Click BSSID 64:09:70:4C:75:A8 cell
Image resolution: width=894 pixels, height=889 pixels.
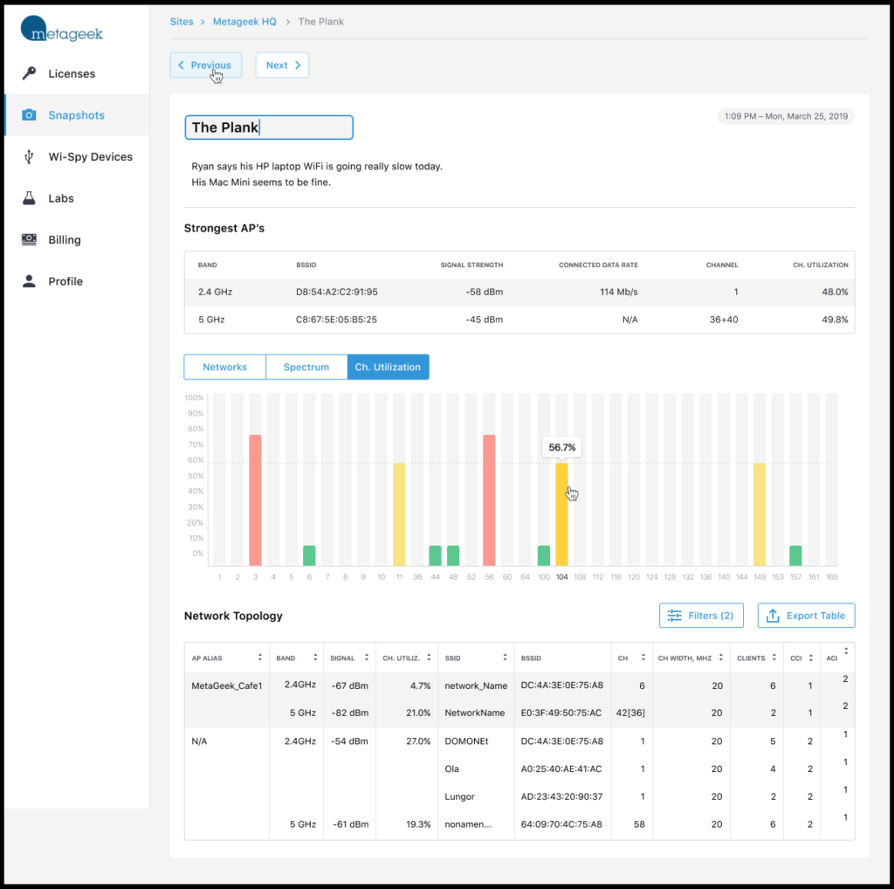[561, 824]
